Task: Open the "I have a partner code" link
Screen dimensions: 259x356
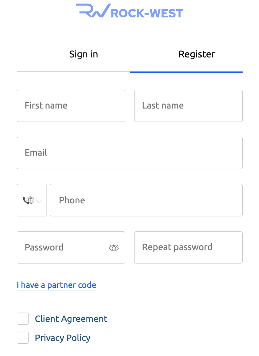Action: [x=57, y=285]
